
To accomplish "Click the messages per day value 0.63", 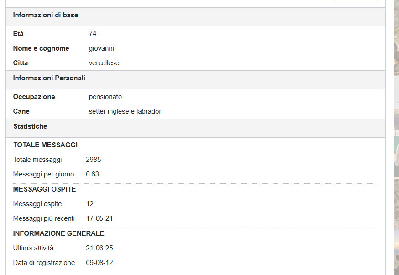I will coord(93,174).
